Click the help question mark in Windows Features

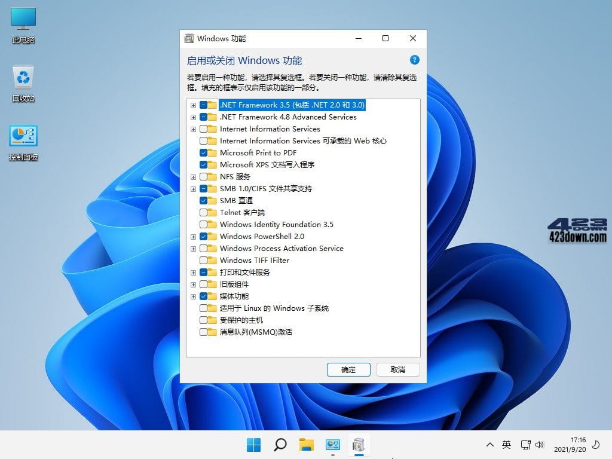pos(415,60)
